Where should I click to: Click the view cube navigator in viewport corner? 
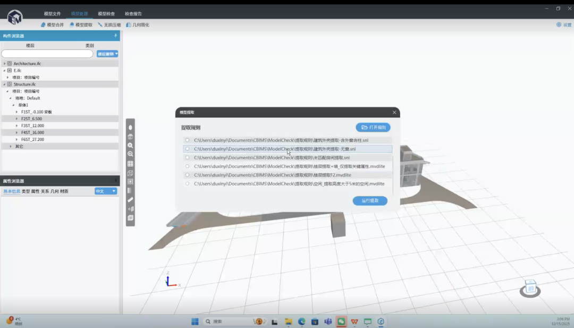click(x=530, y=288)
